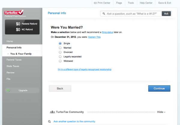Go back with the Back button

pos(60,89)
